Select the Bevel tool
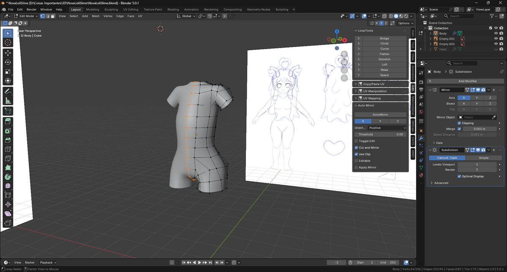 (x=8, y=140)
